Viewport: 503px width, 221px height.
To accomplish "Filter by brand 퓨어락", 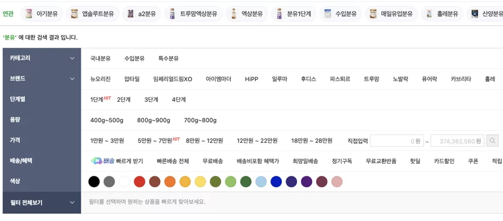I will point(430,79).
